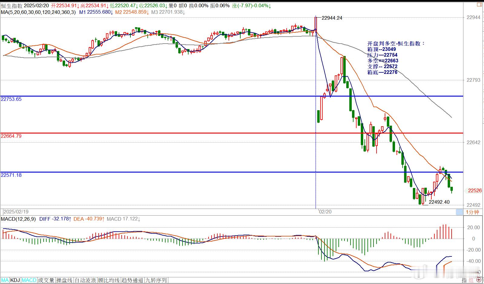This screenshot has height=284, width=484.
Task: Switch to the MA indicator tab
Action: (5, 280)
